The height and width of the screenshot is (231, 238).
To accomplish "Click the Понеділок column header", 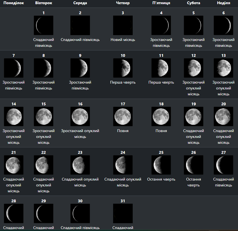I will (x=13, y=3).
